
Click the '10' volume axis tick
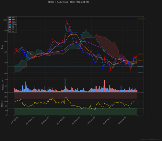point(6,86)
